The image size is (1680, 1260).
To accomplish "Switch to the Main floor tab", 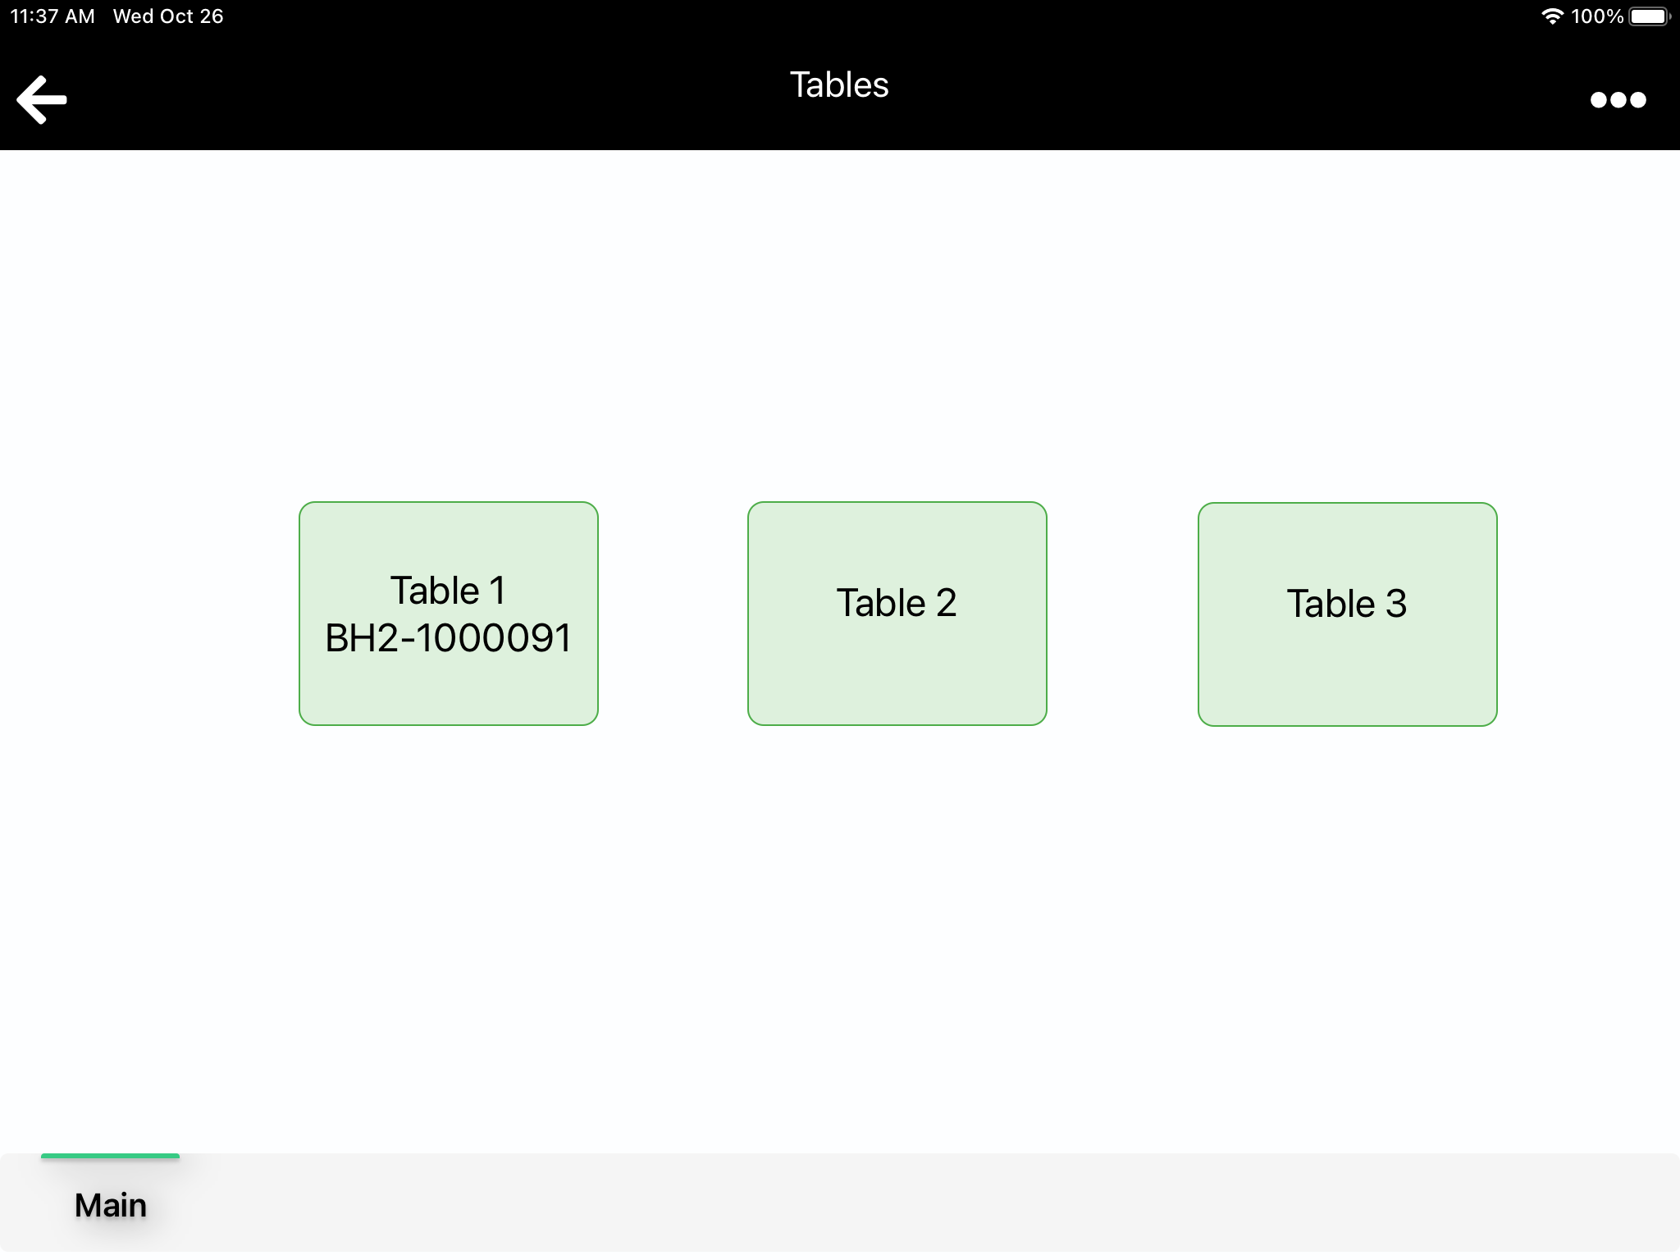I will point(111,1204).
